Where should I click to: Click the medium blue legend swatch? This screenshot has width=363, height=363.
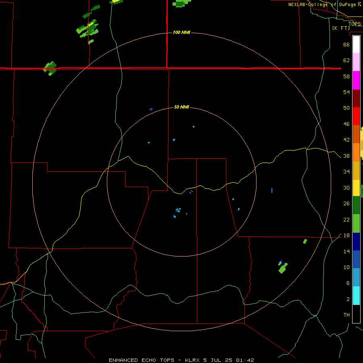click(x=356, y=259)
